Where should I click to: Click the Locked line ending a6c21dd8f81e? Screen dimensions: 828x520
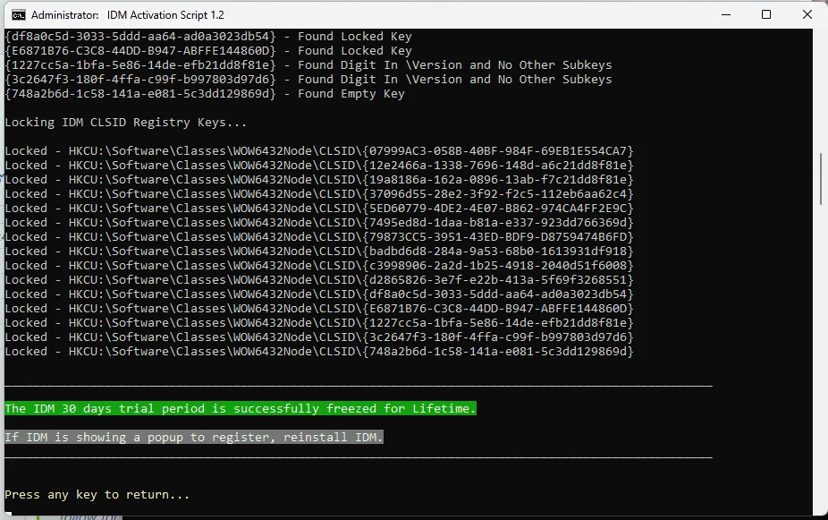point(319,166)
